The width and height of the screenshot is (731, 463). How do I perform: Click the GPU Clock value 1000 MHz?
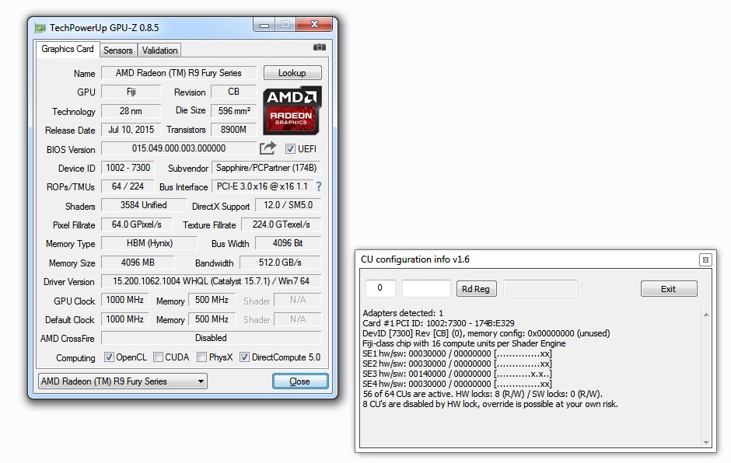pyautogui.click(x=125, y=300)
